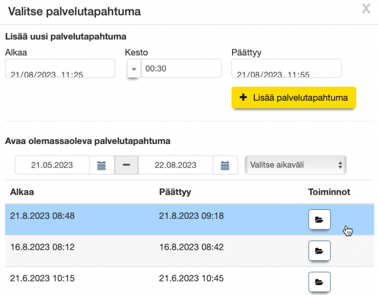Click the Päättyy table column header
The image size is (378, 295).
(175, 192)
